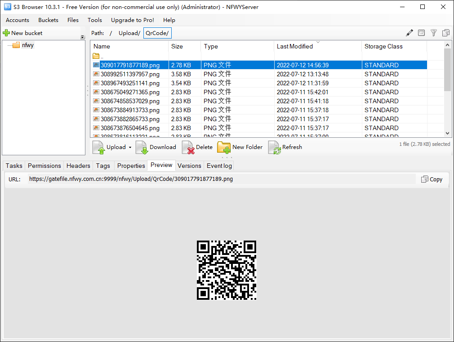
Task: Click the Upload file icon
Action: click(x=98, y=147)
